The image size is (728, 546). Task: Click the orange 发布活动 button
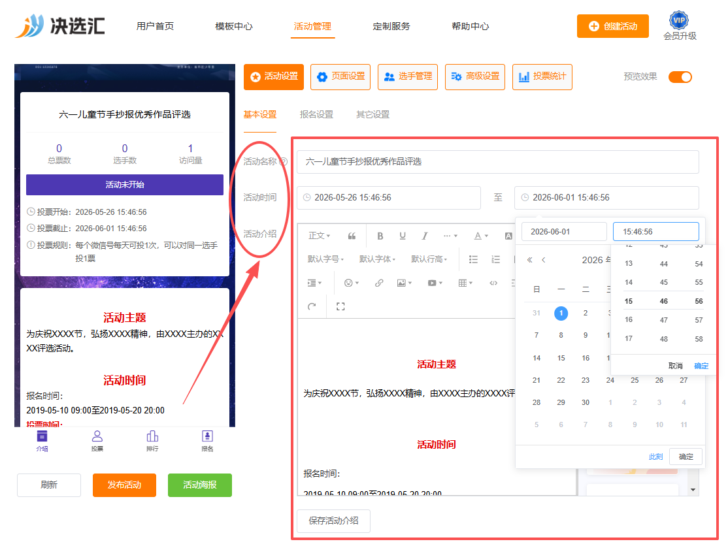tap(124, 485)
